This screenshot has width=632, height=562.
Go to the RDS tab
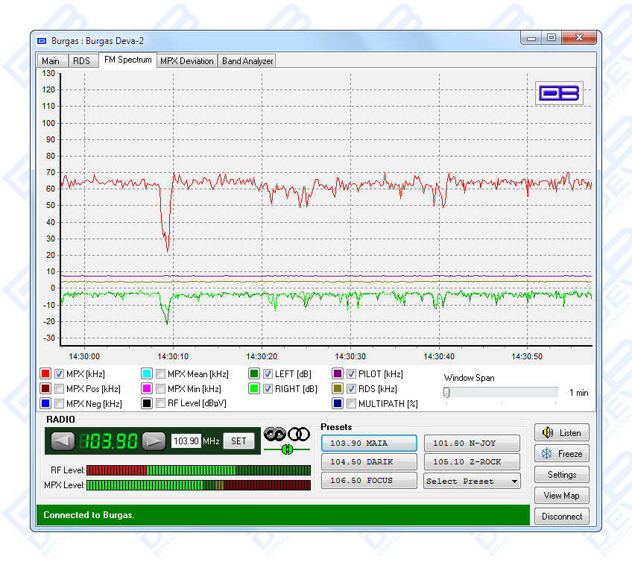tap(81, 61)
